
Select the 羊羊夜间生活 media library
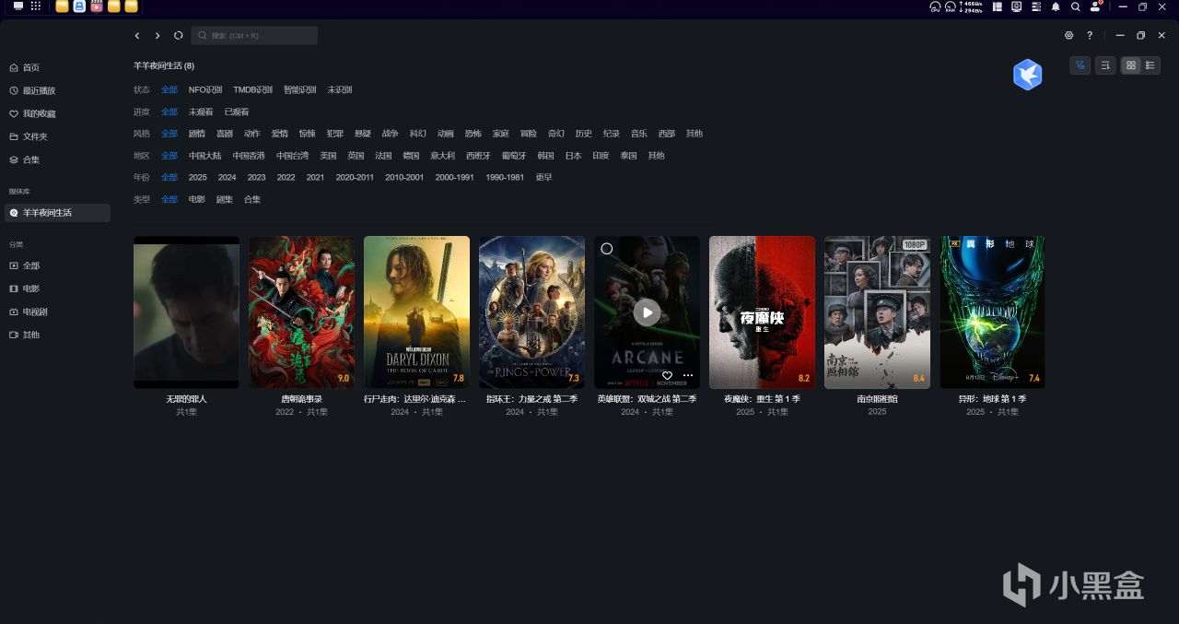pos(57,213)
